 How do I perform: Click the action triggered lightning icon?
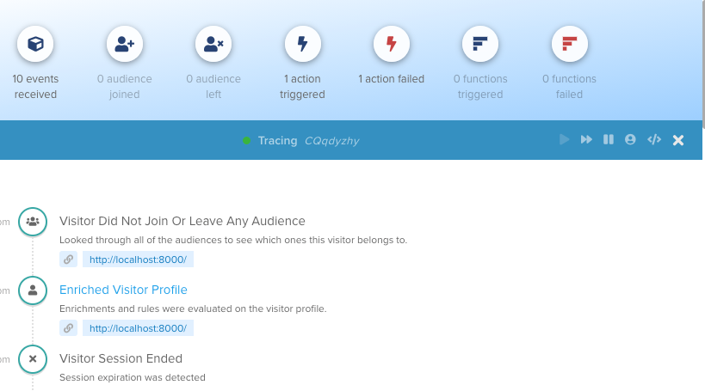click(x=302, y=44)
